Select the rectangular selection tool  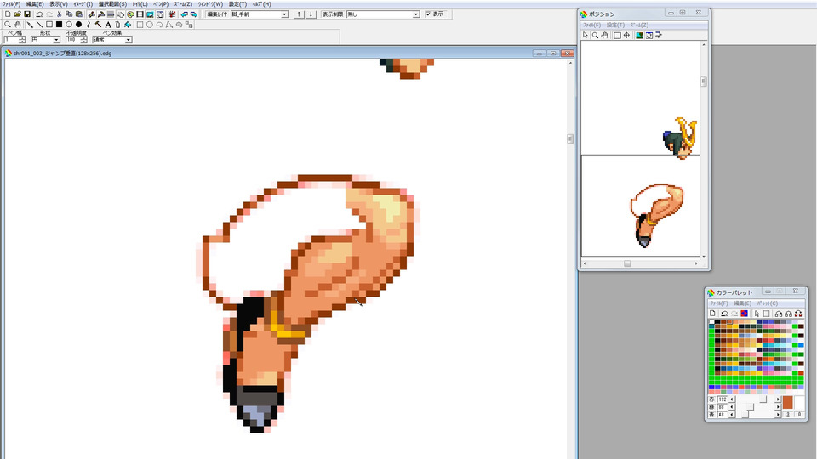140,25
